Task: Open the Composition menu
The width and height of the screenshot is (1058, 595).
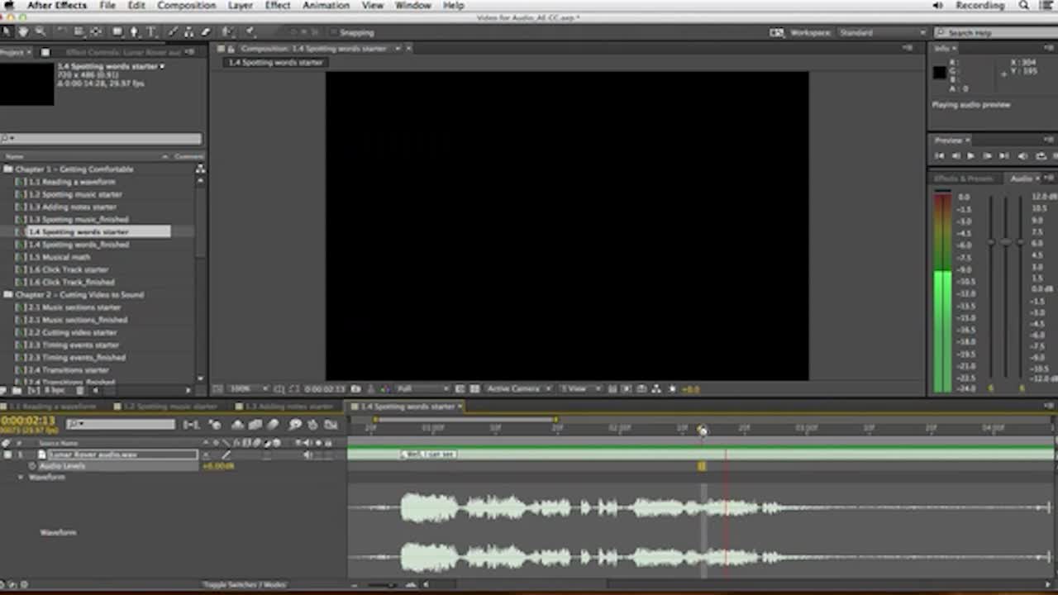Action: tap(186, 6)
